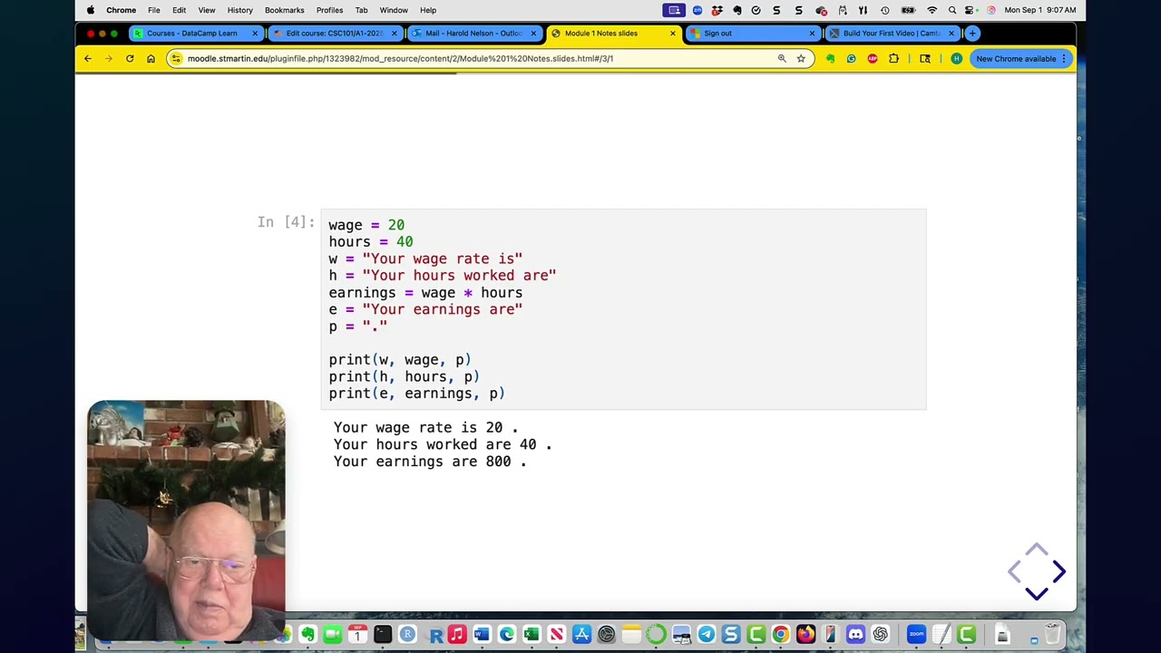Open Dropbox menu bar icon
This screenshot has height=653, width=1161.
point(717,10)
